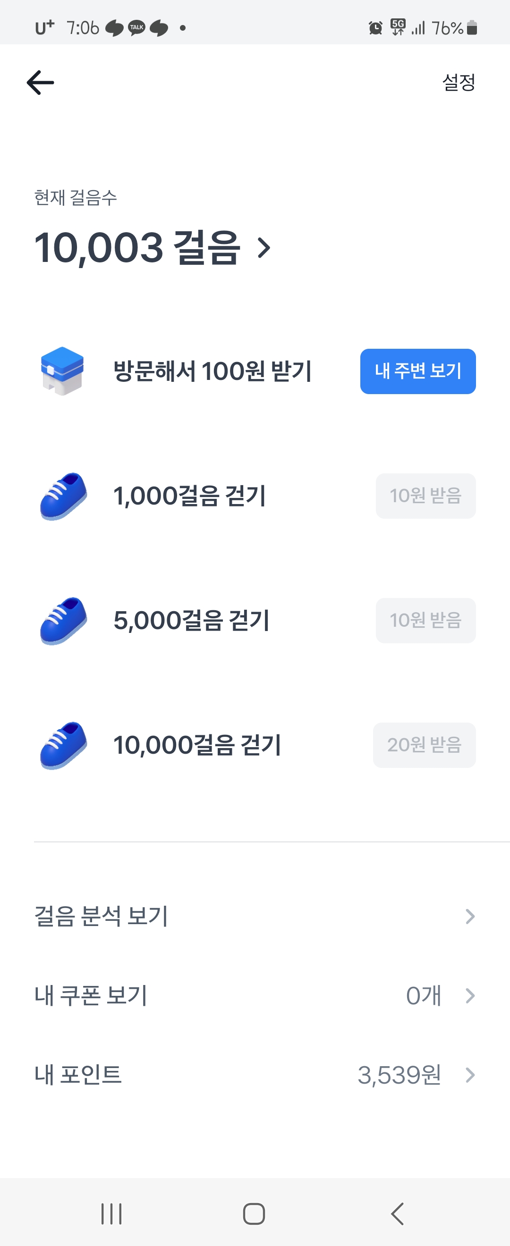Tap the 3,539원 points balance

click(x=399, y=1075)
